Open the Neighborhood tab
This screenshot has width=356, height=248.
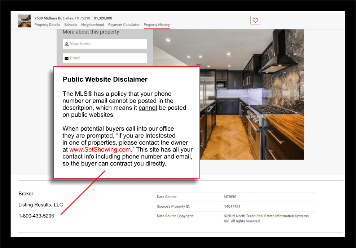tap(93, 24)
